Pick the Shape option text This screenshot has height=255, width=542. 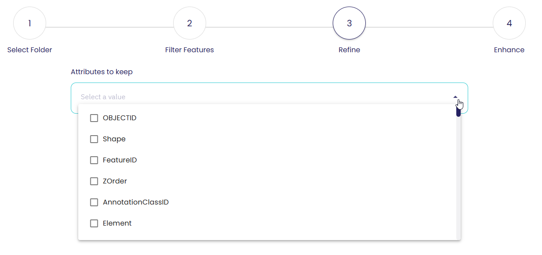click(114, 139)
